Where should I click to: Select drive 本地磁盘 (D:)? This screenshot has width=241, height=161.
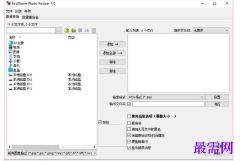tap(20, 79)
